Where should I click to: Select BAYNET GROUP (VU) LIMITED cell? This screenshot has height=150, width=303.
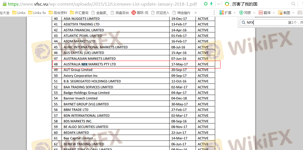pos(115,104)
